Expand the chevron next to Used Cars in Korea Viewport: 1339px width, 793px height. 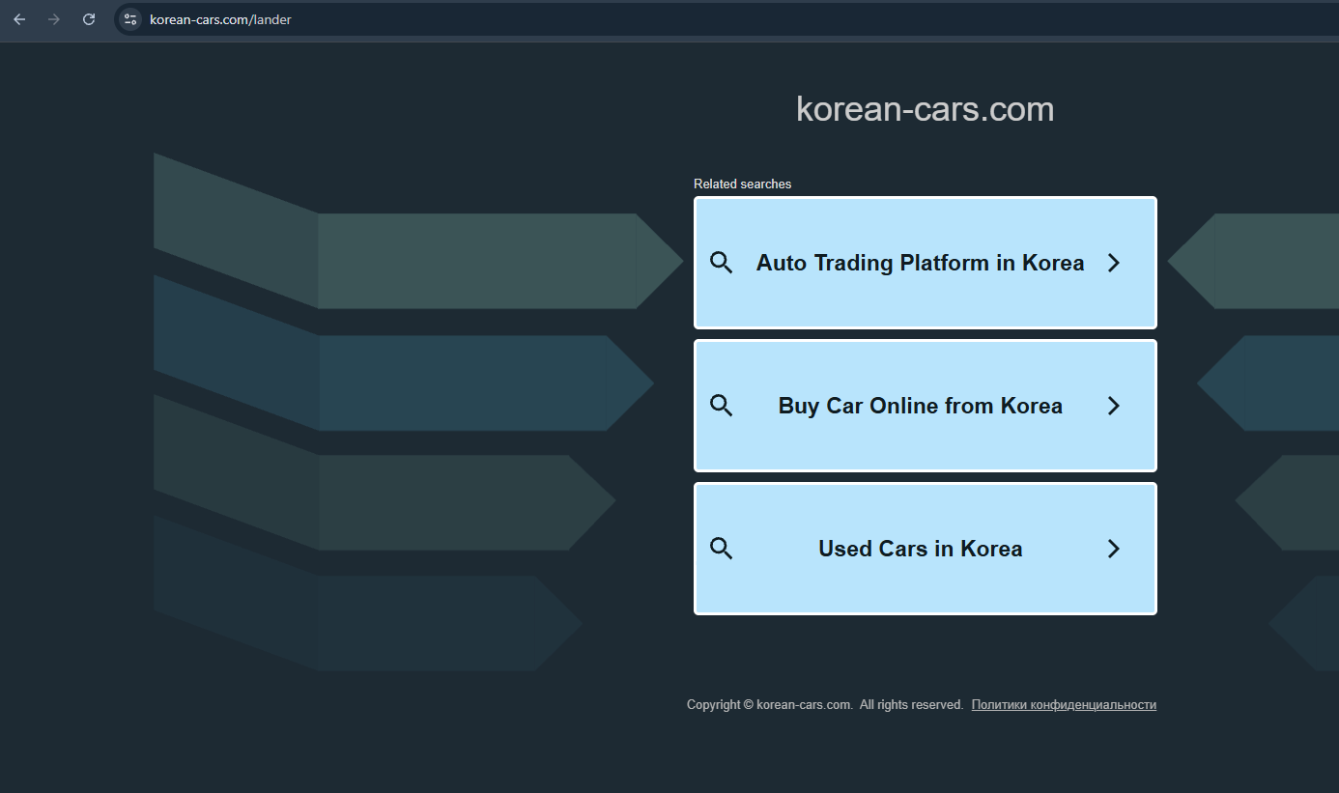[x=1113, y=548]
